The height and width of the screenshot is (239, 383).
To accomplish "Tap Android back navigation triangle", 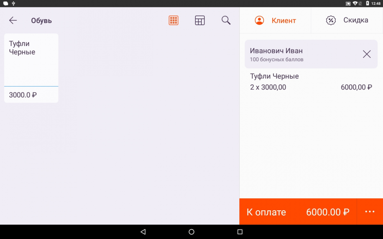I will (x=143, y=232).
